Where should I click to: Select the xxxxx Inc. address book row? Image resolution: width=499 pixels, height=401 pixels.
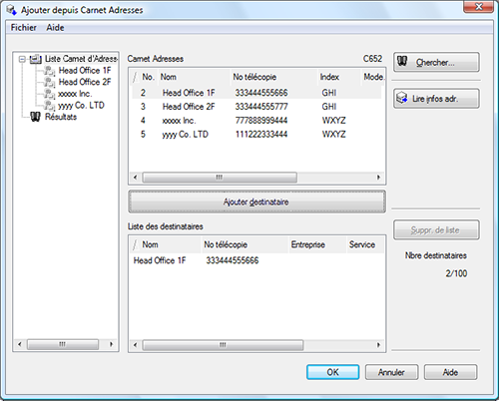[x=256, y=121]
